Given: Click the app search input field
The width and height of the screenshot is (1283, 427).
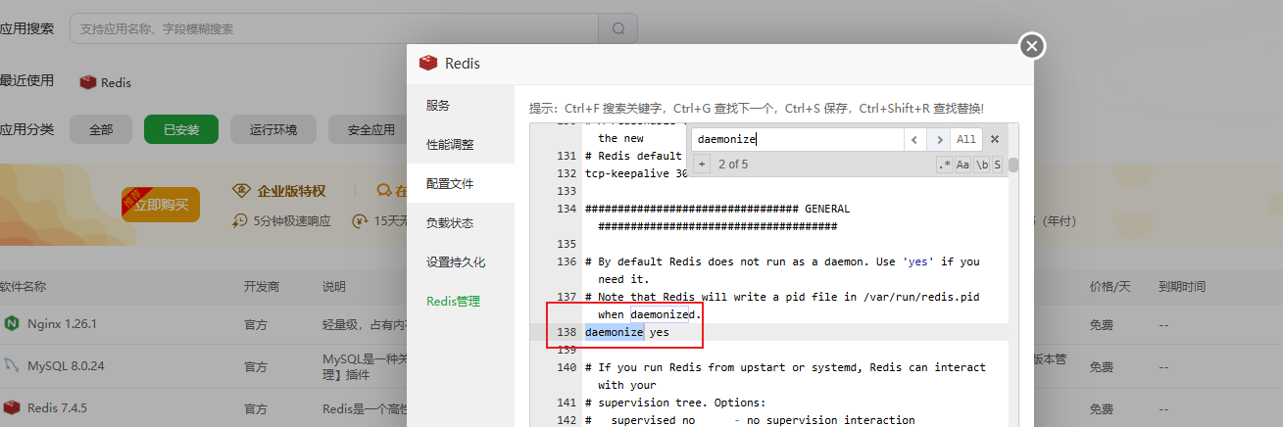Looking at the screenshot, I should pyautogui.click(x=334, y=28).
